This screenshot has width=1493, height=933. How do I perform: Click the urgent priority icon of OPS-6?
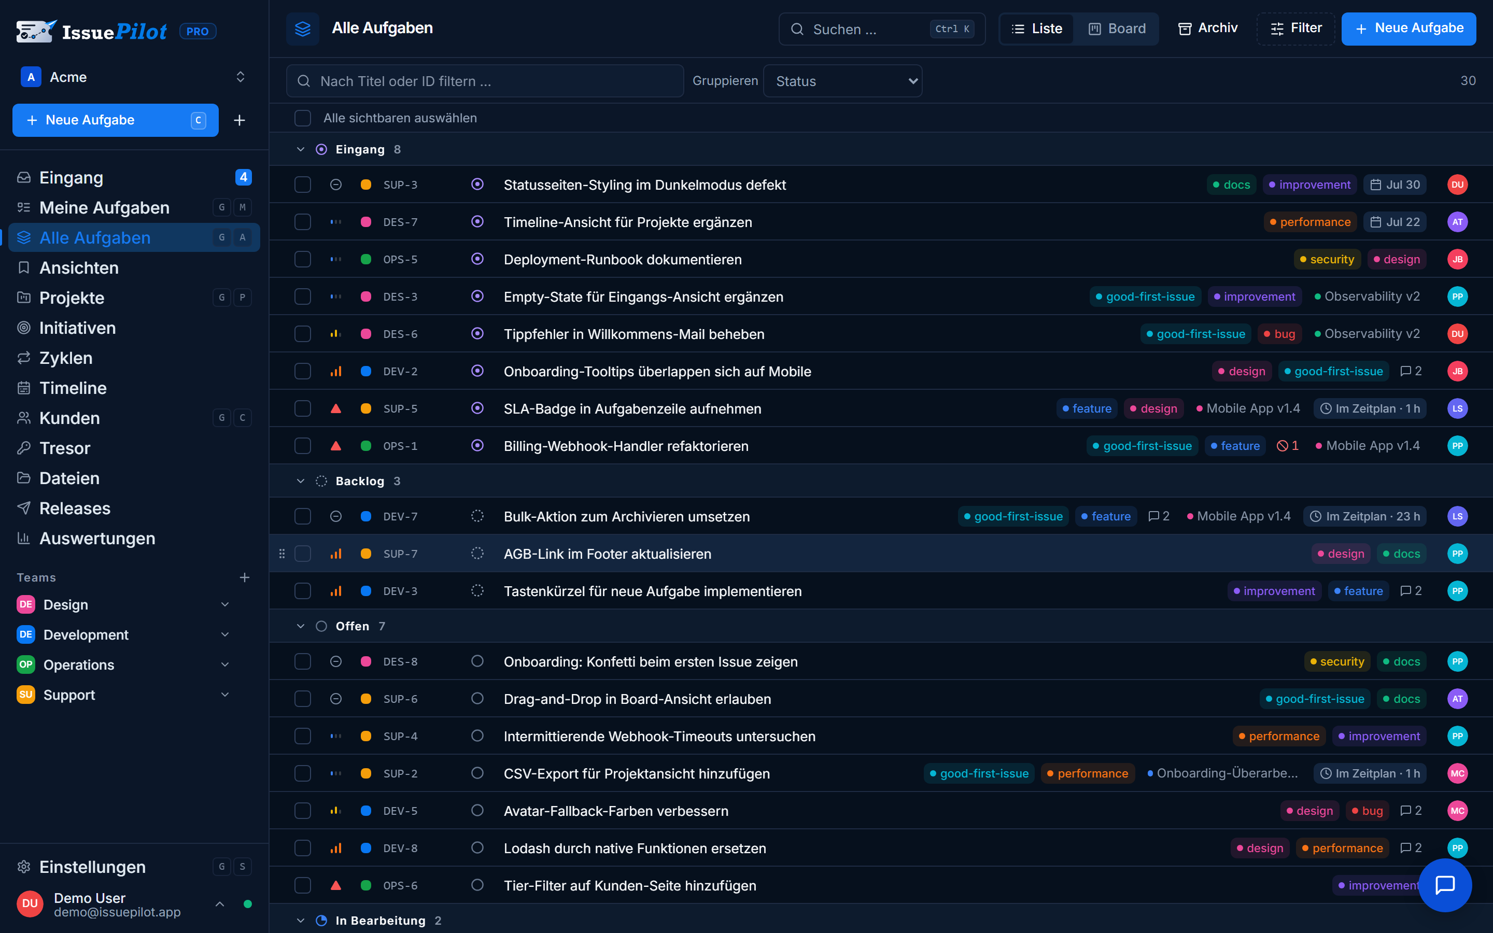[x=335, y=885]
